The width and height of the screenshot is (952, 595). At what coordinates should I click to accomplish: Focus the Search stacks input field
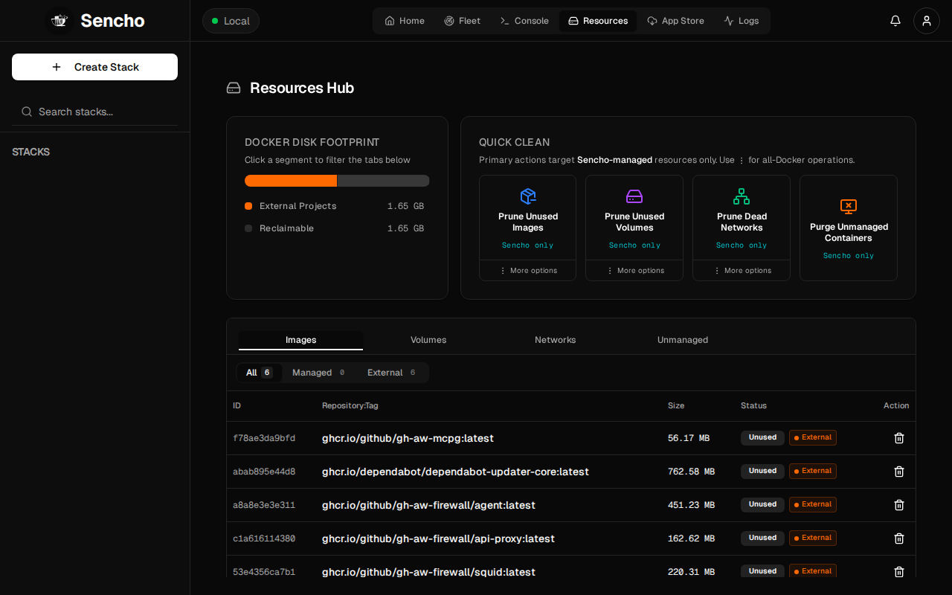[94, 112]
